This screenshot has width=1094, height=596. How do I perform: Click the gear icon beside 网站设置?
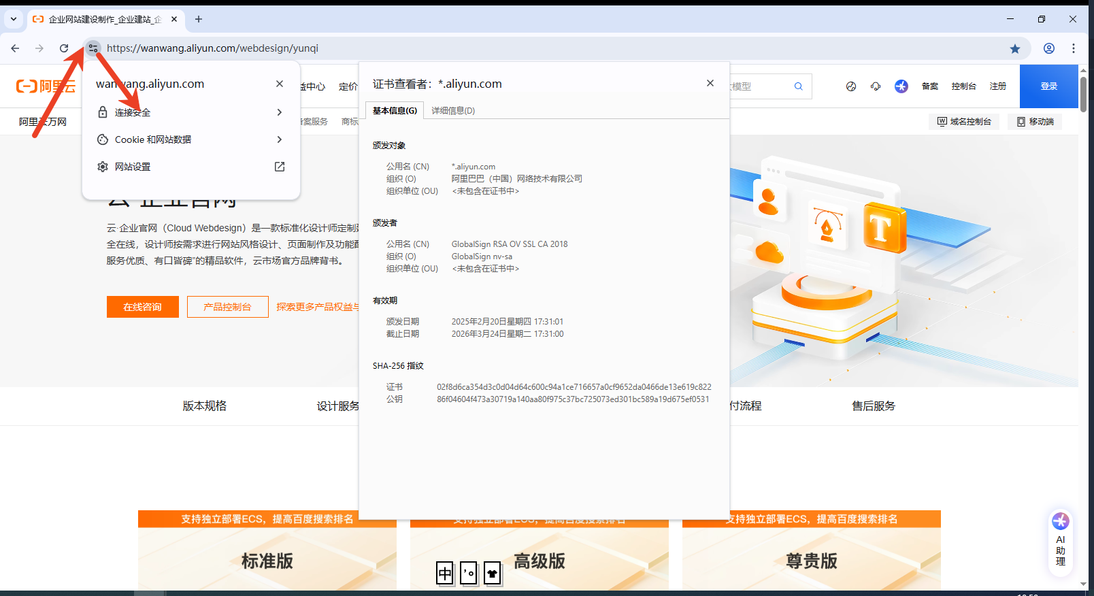pos(103,167)
